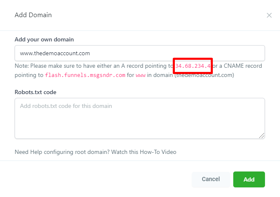Click the Add Domain dialog title
The height and width of the screenshot is (197, 280).
[x=33, y=15]
